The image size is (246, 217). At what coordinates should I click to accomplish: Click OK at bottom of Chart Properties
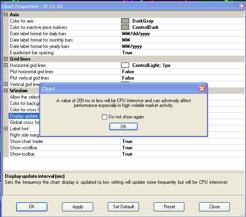pyautogui.click(x=32, y=207)
